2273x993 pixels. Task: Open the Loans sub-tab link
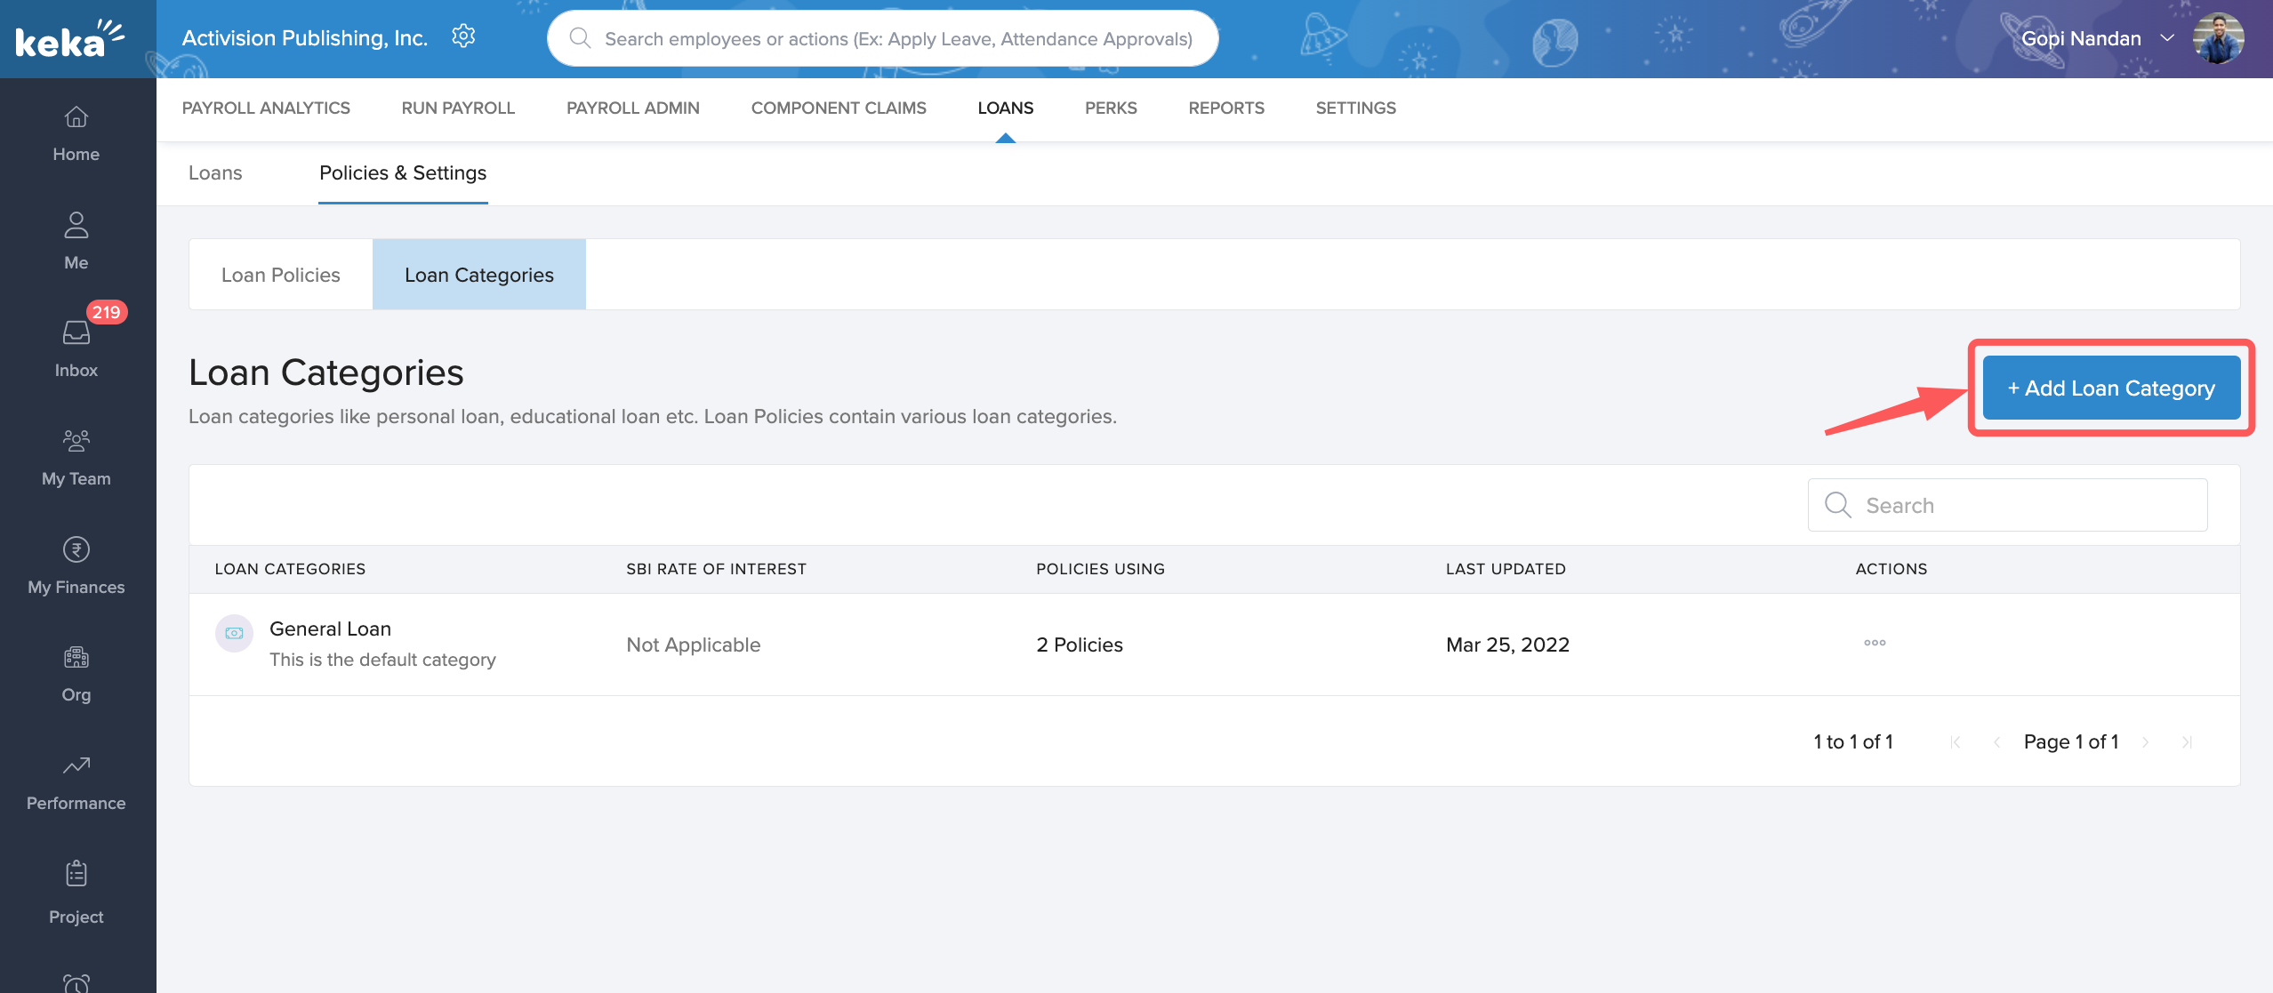(x=215, y=172)
